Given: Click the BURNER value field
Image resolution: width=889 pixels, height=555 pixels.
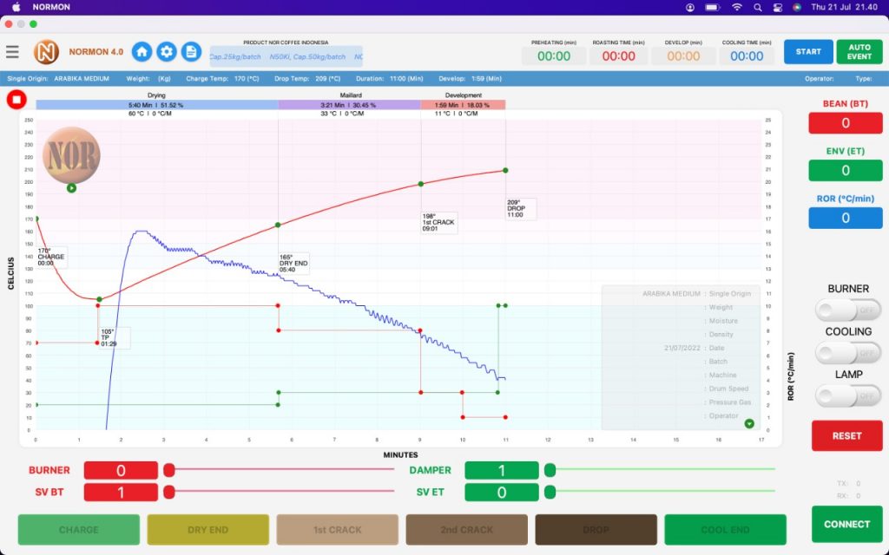Looking at the screenshot, I should [121, 470].
